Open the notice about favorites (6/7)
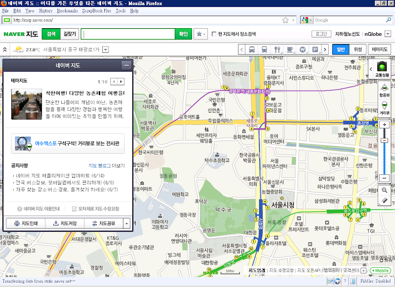Image resolution: width=395 pixels, height=287 pixels. point(67,190)
